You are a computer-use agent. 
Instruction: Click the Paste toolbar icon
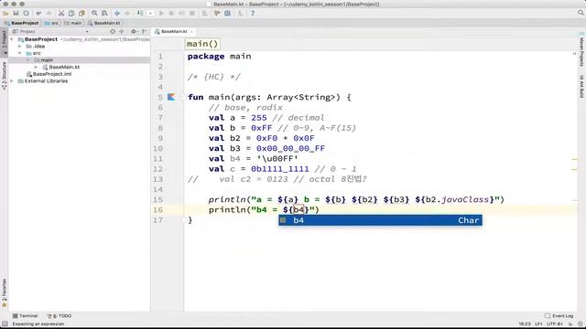81,13
